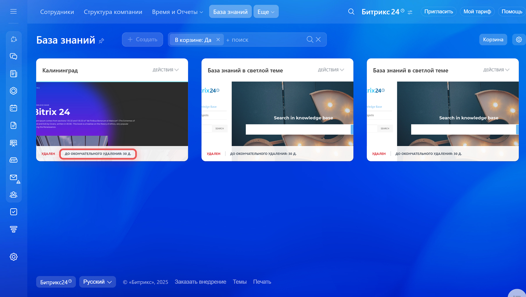Screen dimensions: 526x297
Task: Follow the Заказать внедрение link
Action: click(201, 282)
